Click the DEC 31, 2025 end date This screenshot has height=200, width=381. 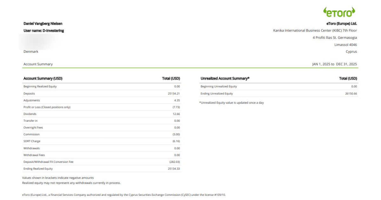click(x=346, y=64)
